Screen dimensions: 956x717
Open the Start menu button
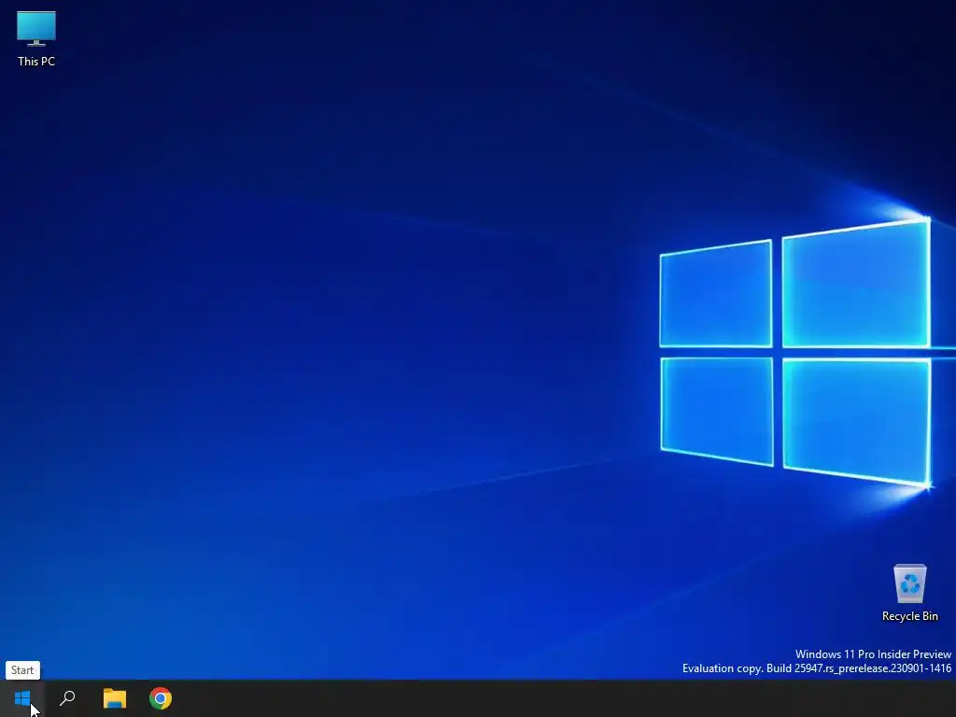point(22,698)
